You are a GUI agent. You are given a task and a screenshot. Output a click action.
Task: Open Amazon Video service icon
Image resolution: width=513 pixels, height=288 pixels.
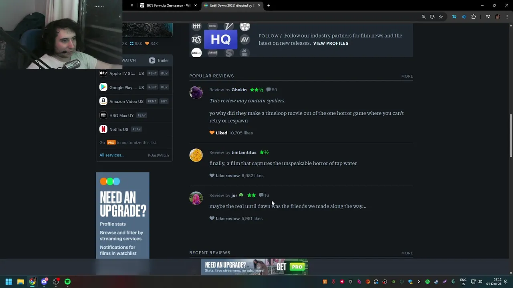[103, 101]
